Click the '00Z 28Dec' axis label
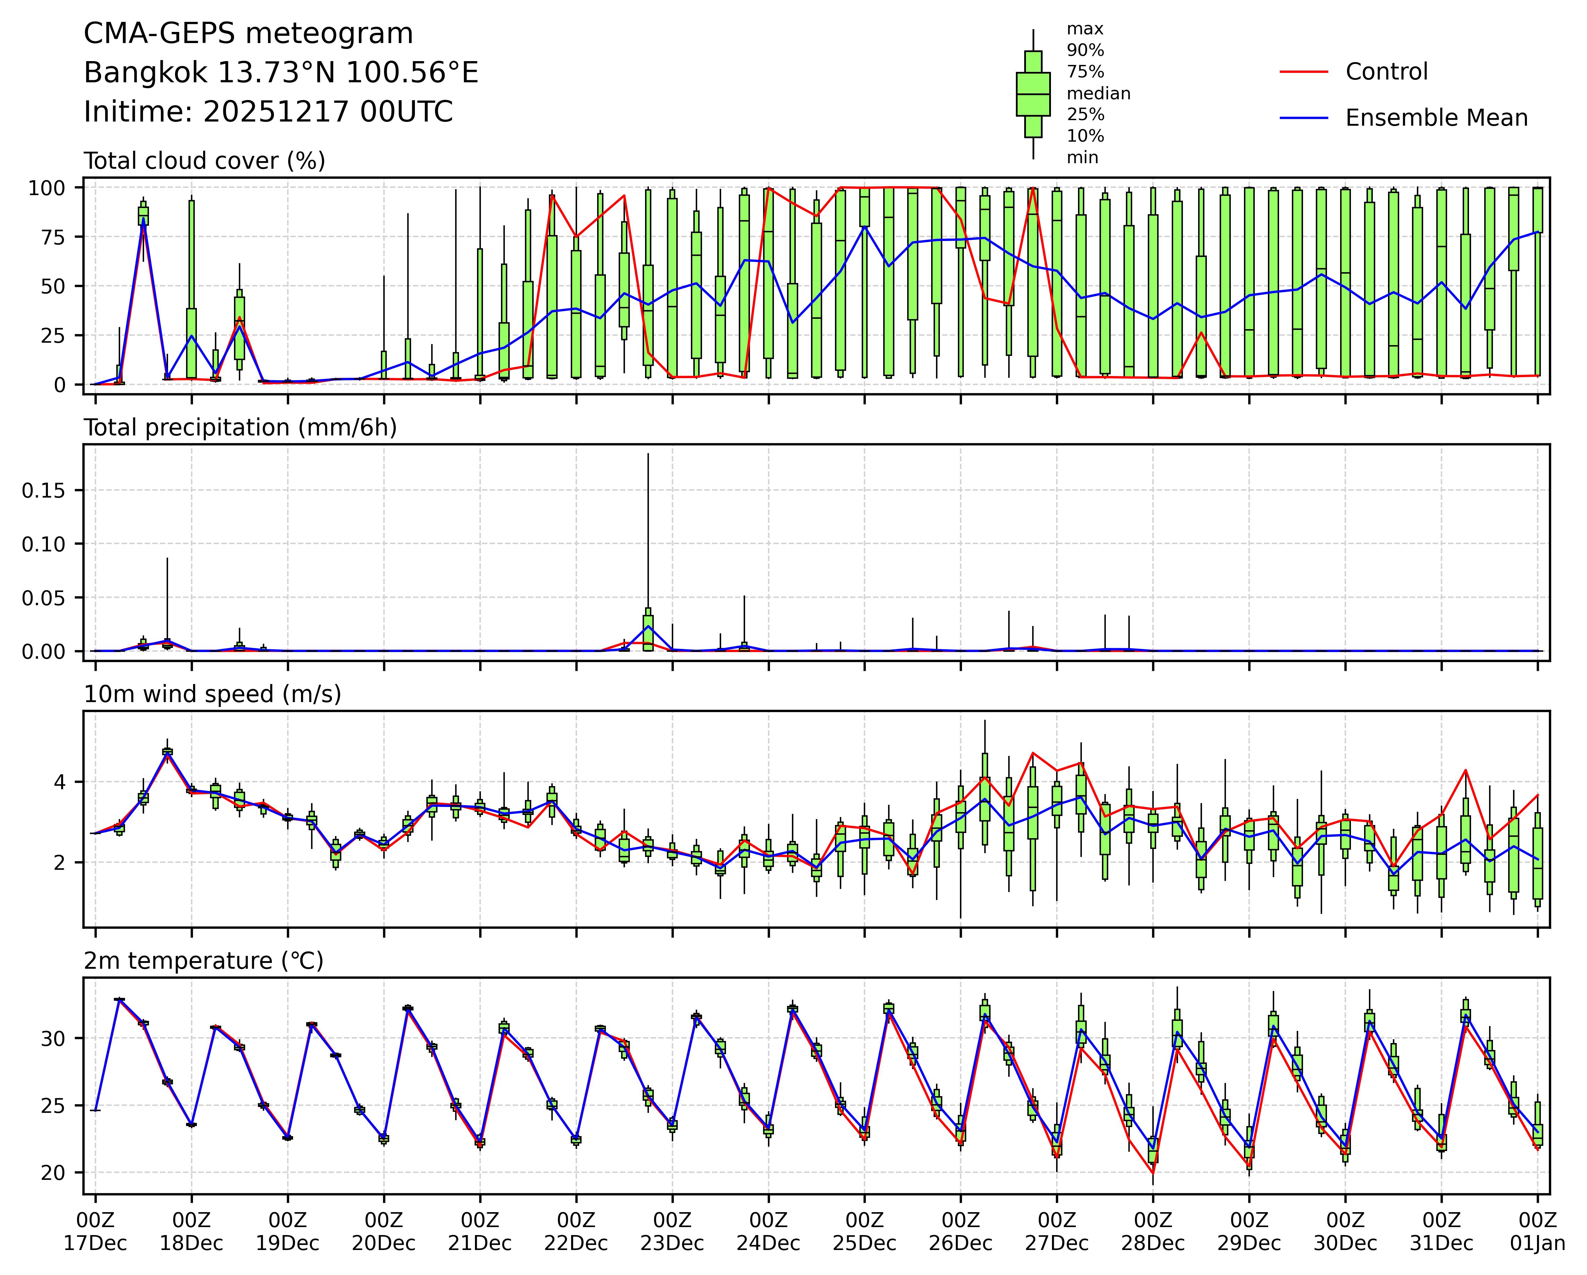Viewport: 1587px width, 1275px height. click(1153, 1232)
